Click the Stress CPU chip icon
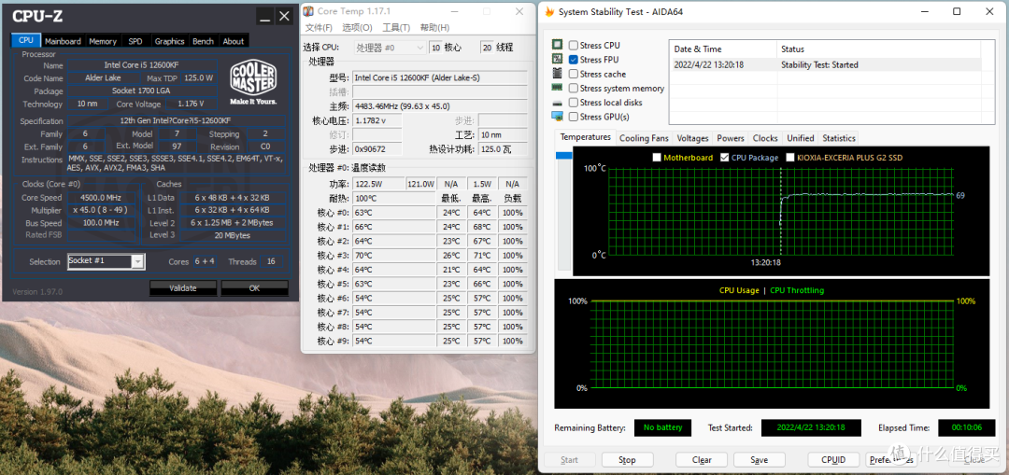 coord(557,45)
